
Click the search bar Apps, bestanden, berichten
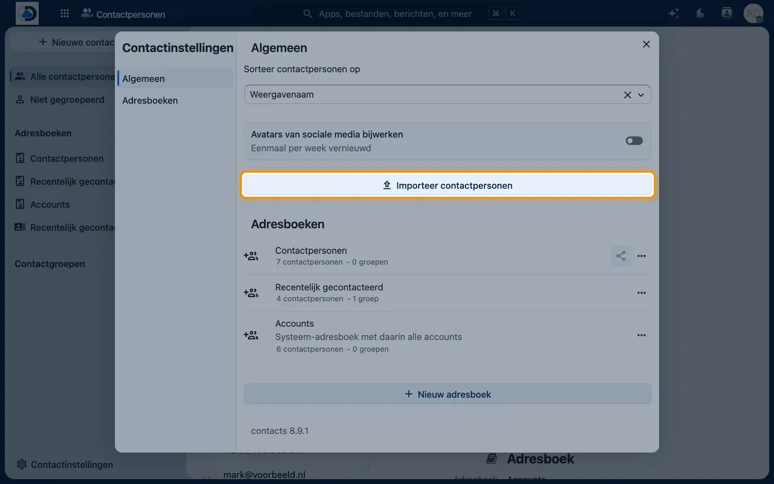395,13
